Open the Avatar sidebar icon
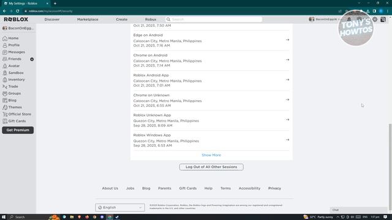This screenshot has height=220, width=392. (5, 66)
